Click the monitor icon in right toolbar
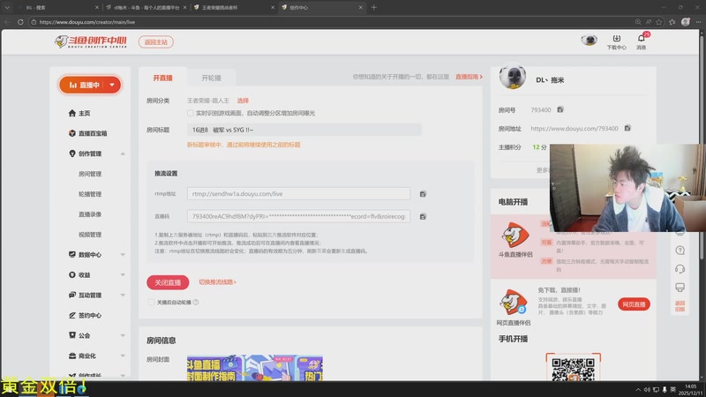 [x=680, y=288]
